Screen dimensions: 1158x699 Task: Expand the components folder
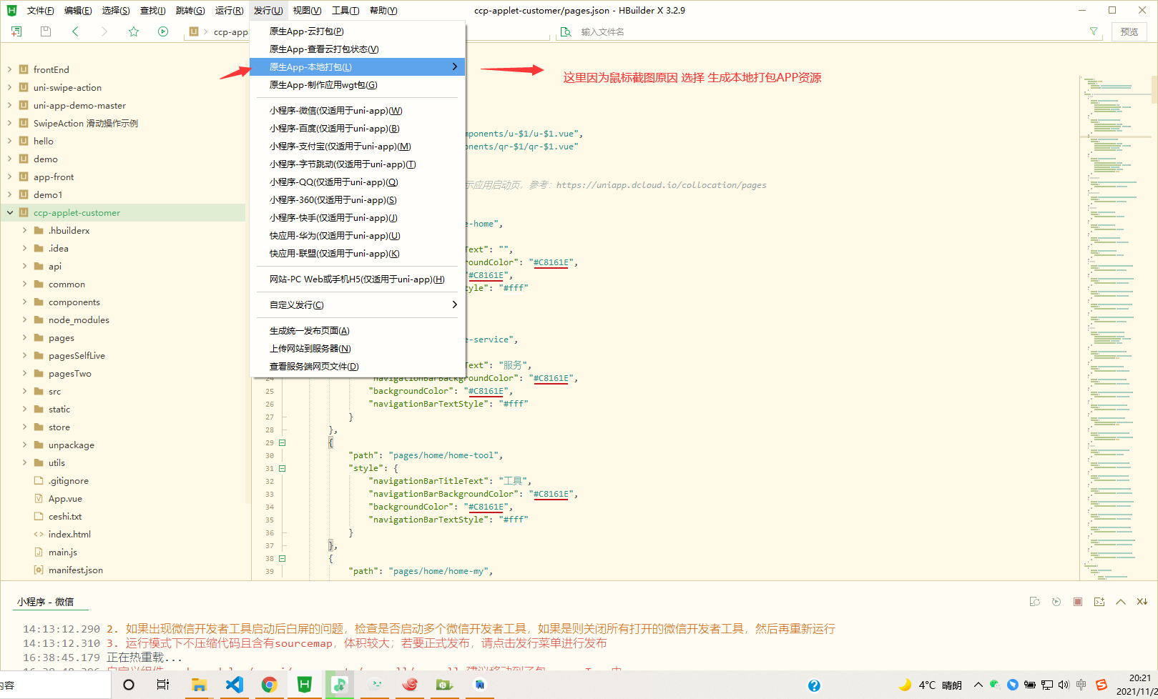[24, 302]
